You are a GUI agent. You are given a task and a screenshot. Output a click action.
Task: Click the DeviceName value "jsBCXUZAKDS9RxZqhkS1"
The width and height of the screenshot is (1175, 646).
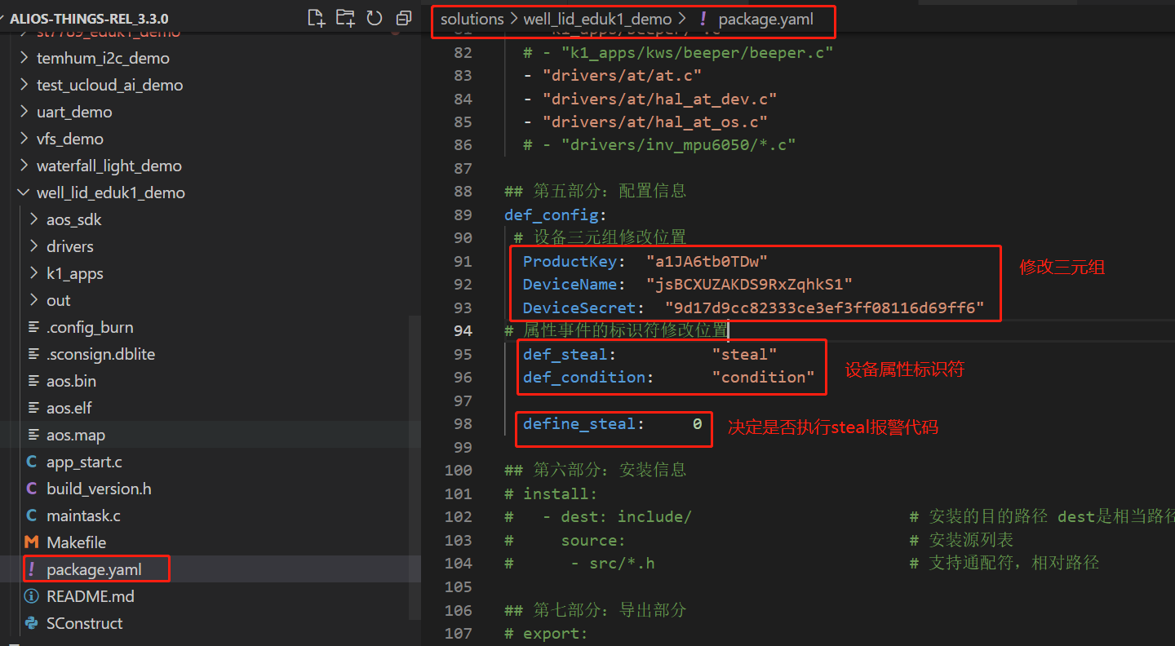749,284
